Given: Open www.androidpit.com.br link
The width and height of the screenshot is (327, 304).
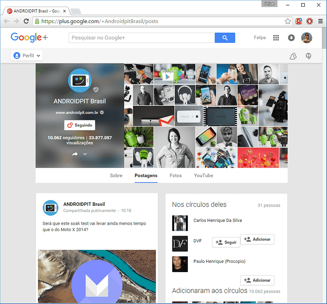Looking at the screenshot, I should [77, 112].
